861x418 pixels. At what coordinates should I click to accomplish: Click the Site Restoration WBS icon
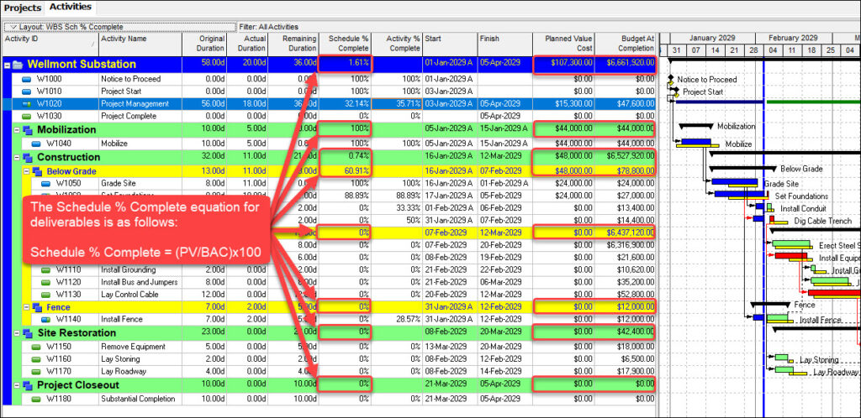28,333
